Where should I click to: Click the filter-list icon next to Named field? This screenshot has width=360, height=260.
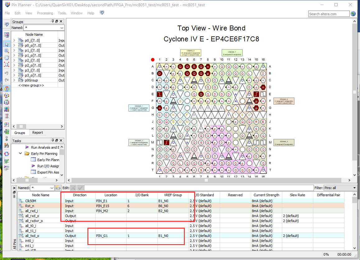click(x=58, y=188)
